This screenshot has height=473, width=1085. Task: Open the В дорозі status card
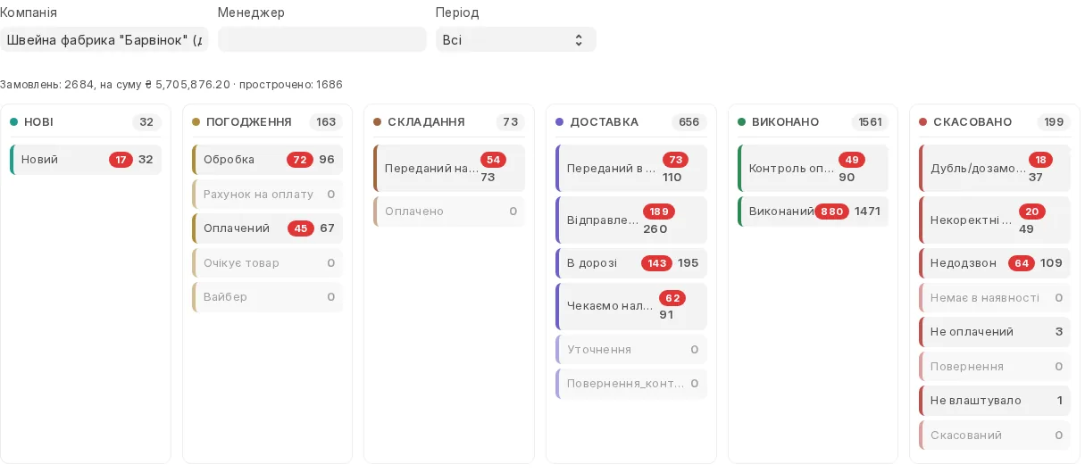(x=631, y=263)
